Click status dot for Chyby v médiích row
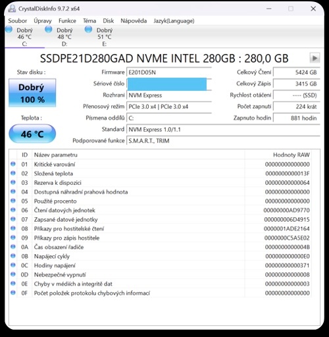The height and width of the screenshot is (337, 329). pyautogui.click(x=13, y=284)
